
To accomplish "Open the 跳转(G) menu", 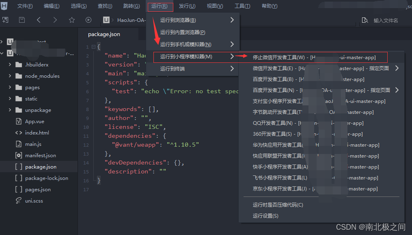I will (x=132, y=6).
